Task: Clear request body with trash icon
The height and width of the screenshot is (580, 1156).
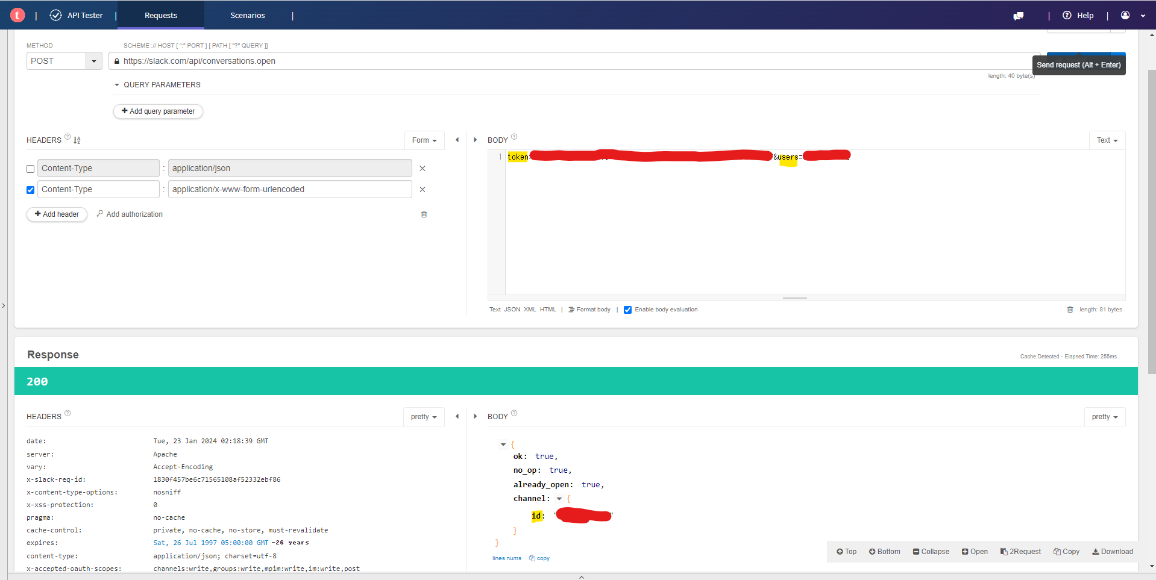Action: (x=1070, y=310)
